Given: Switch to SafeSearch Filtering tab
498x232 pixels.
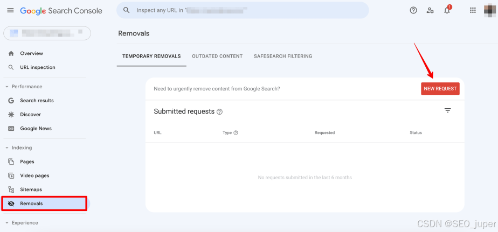Looking at the screenshot, I should pos(283,56).
